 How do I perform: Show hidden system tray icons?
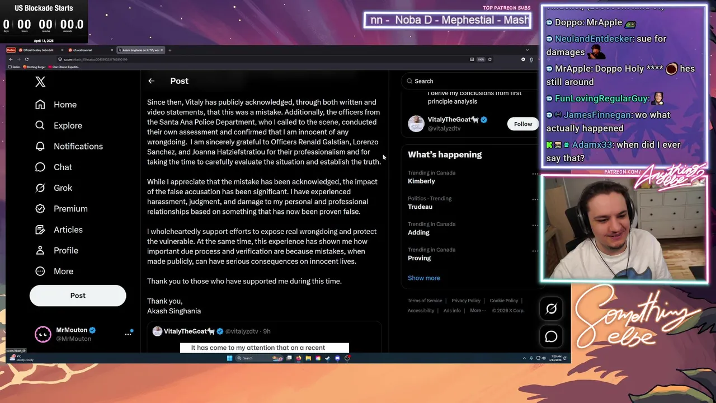tap(524, 358)
